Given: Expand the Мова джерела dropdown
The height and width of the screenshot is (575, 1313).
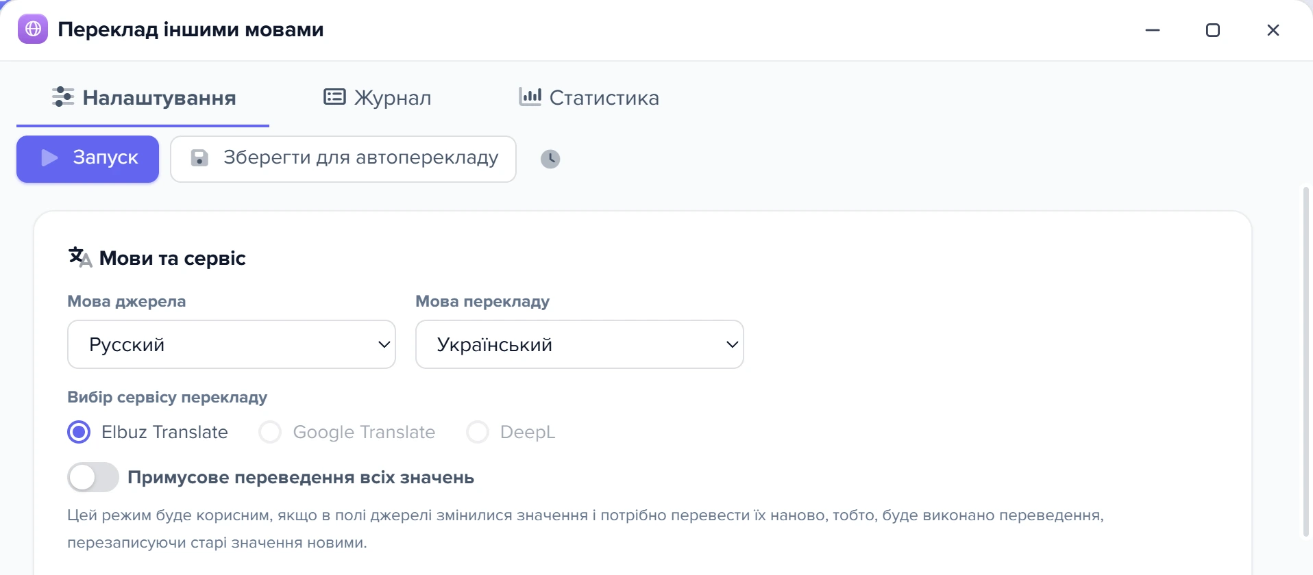Looking at the screenshot, I should point(232,344).
